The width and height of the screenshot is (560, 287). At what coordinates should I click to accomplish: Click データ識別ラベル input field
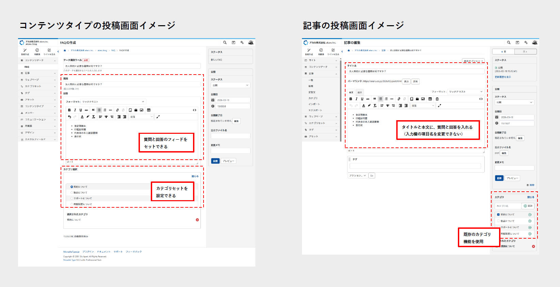132,66
